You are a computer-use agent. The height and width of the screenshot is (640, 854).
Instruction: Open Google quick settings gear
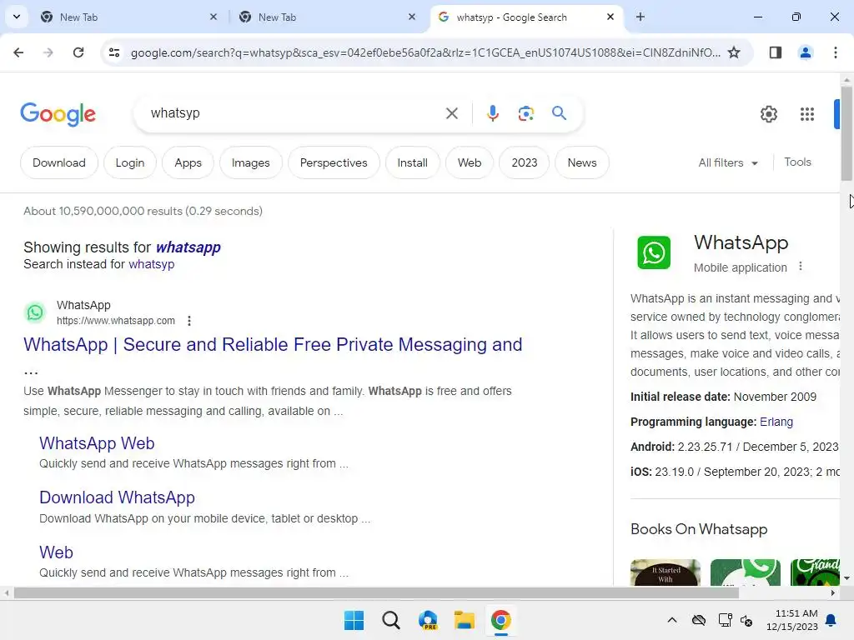769,114
